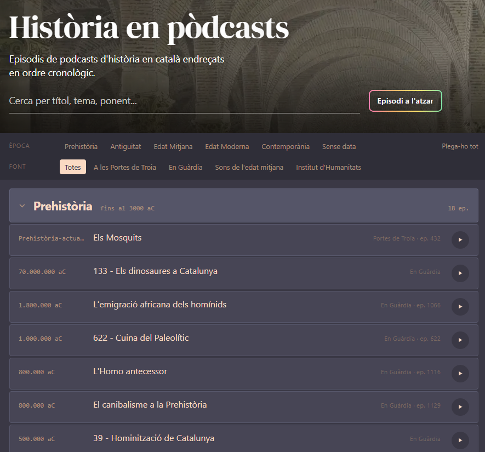
Task: Click the Prehistòria section heading
Action: pyautogui.click(x=63, y=206)
